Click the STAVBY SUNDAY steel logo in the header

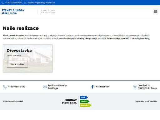coord(13,12)
